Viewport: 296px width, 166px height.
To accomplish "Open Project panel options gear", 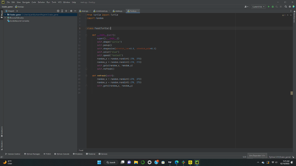I will click(x=71, y=11).
